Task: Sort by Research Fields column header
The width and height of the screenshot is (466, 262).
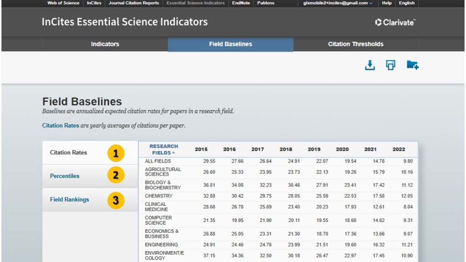Action: pos(164,149)
